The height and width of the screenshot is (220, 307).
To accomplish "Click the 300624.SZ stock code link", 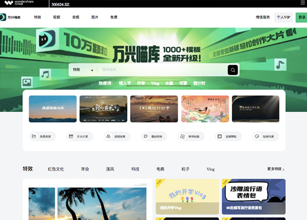I will (x=60, y=4).
